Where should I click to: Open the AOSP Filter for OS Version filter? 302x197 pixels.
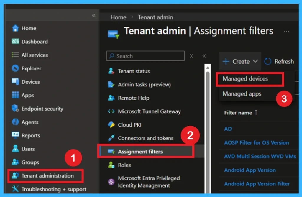coord(256,142)
